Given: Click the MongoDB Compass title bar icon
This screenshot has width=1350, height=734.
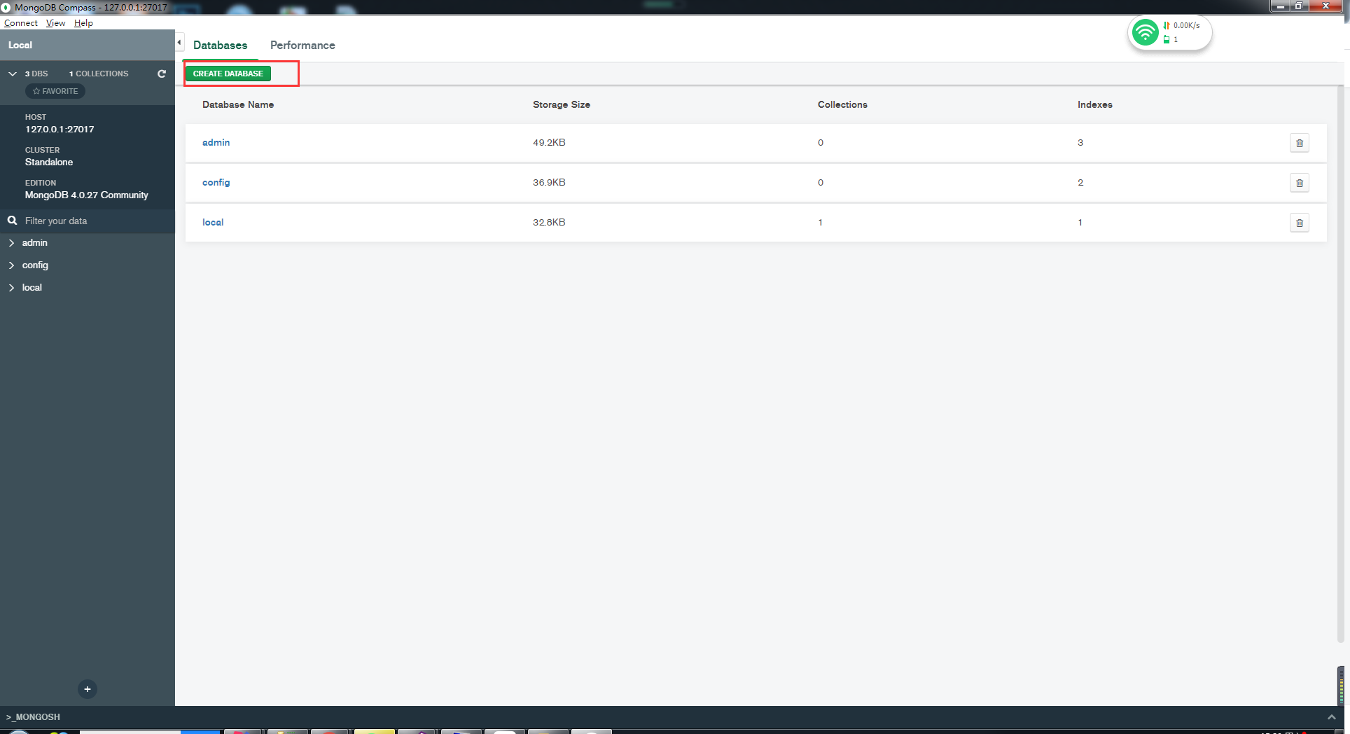Looking at the screenshot, I should [7, 7].
